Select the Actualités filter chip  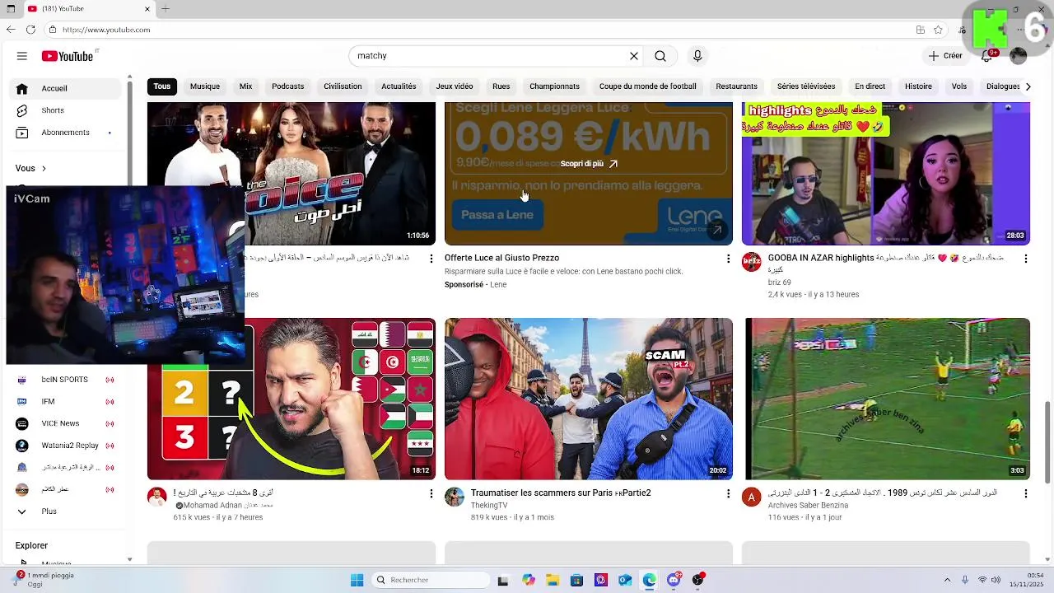point(399,86)
